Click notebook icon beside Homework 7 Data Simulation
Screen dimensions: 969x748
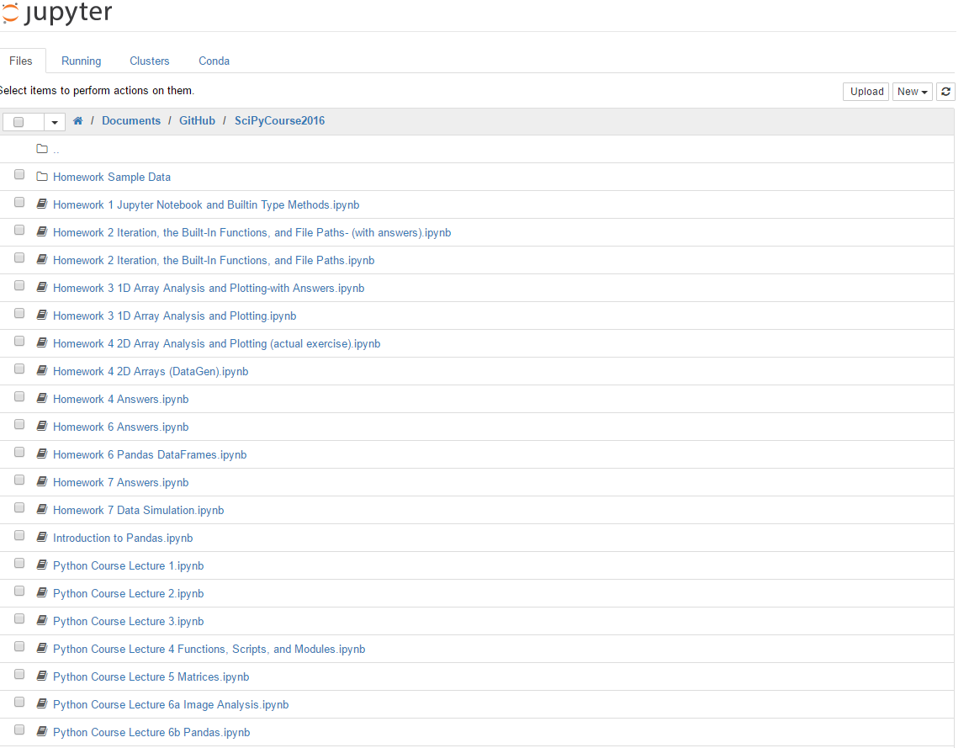(42, 509)
